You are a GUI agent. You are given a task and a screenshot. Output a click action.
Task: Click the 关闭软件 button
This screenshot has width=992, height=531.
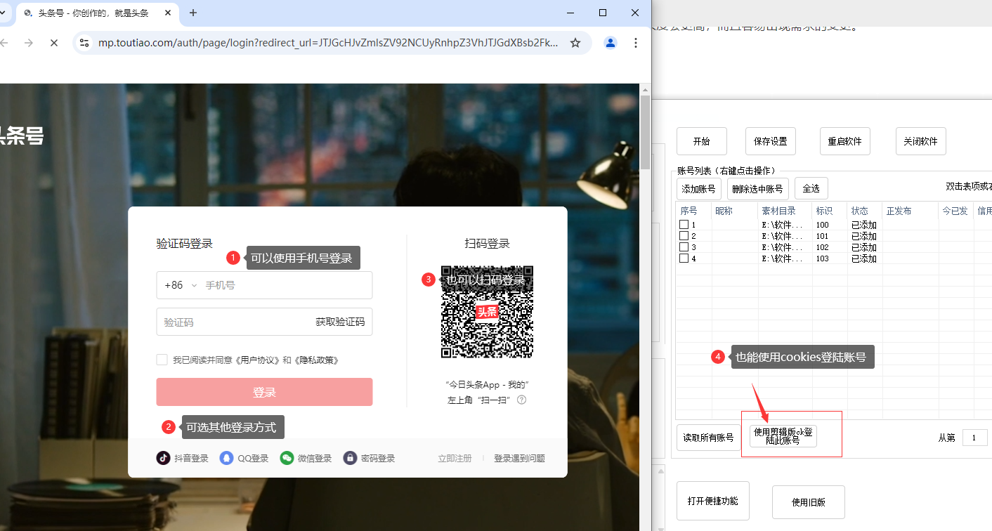pos(920,141)
